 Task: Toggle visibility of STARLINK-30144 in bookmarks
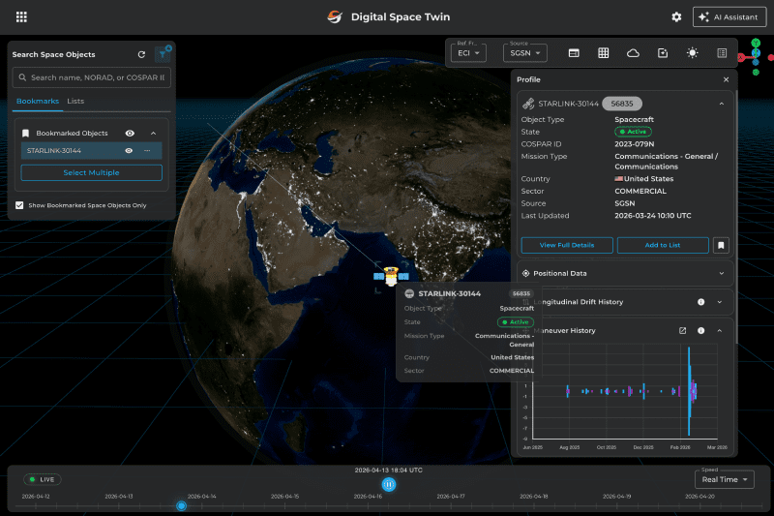[x=129, y=151]
